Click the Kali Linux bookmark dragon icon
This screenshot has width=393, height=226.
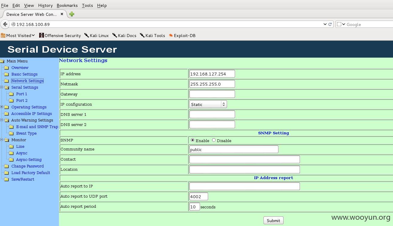tap(86, 35)
